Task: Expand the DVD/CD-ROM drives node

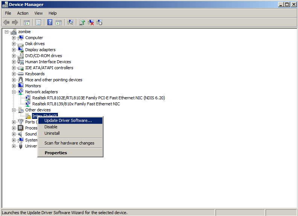Action: [14, 56]
